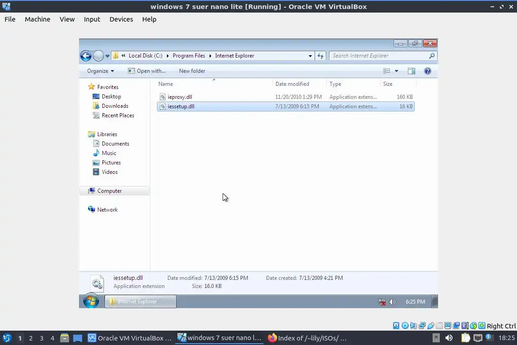Click Program Files breadcrumb
517x345 pixels.
point(188,56)
